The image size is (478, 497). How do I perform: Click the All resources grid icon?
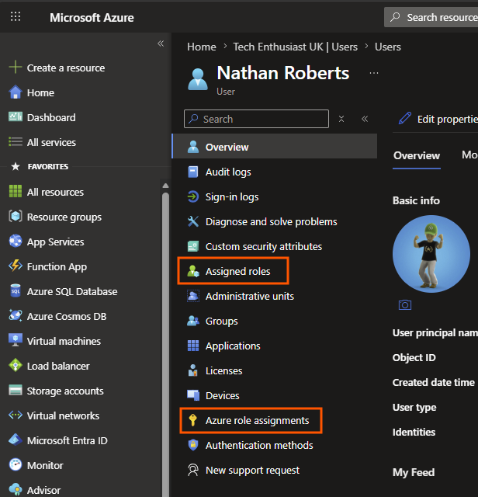tap(16, 192)
